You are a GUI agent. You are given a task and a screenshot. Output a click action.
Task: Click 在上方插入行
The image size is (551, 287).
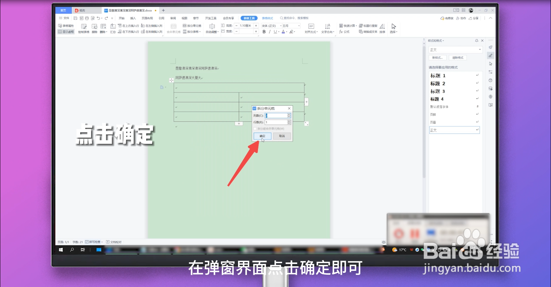(129, 26)
